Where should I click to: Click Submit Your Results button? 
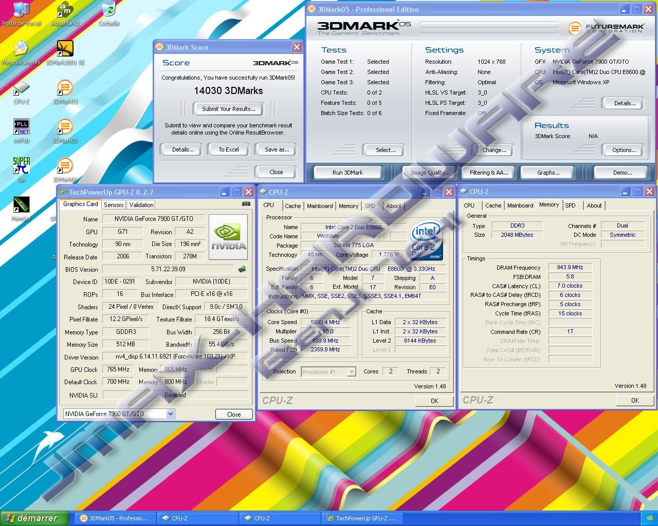tap(228, 109)
